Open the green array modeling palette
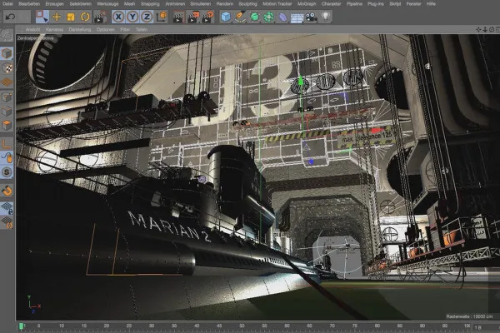This screenshot has height=333, width=500. point(269,17)
